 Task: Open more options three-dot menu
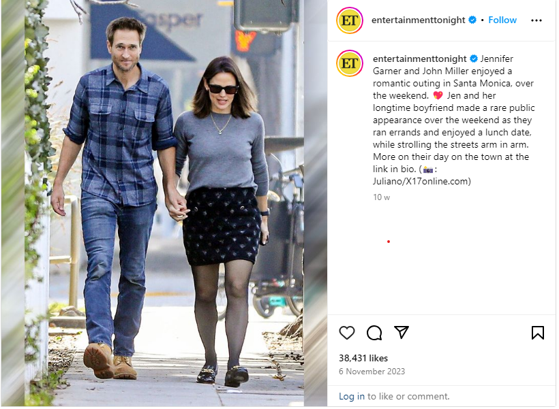537,20
